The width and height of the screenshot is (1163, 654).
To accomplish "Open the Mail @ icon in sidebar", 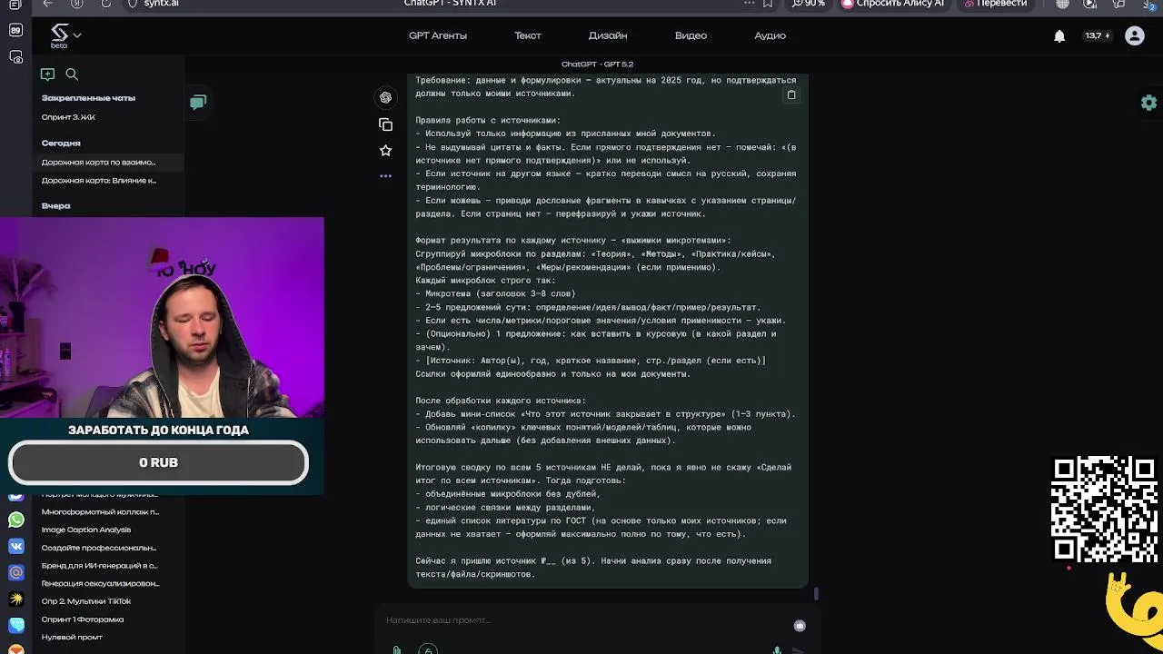I will click(16, 573).
